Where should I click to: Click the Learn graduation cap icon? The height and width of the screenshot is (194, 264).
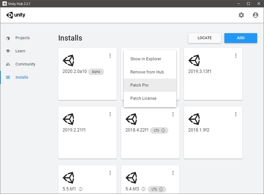(8, 51)
